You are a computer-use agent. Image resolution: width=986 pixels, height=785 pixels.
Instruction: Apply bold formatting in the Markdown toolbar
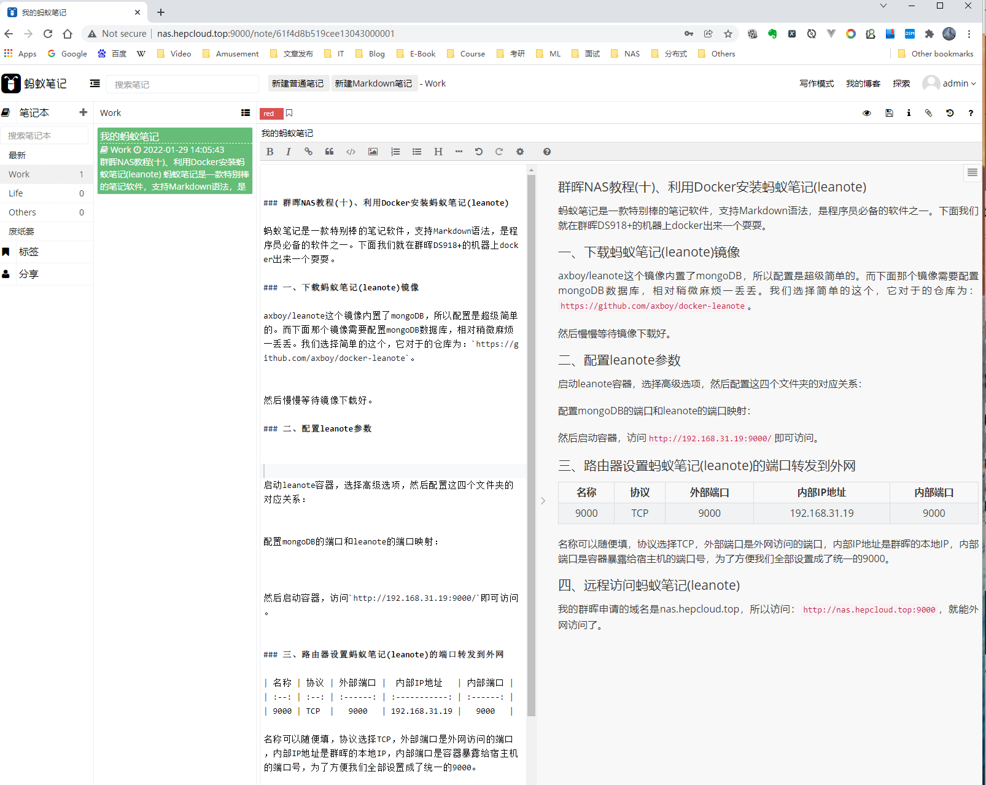pyautogui.click(x=270, y=152)
